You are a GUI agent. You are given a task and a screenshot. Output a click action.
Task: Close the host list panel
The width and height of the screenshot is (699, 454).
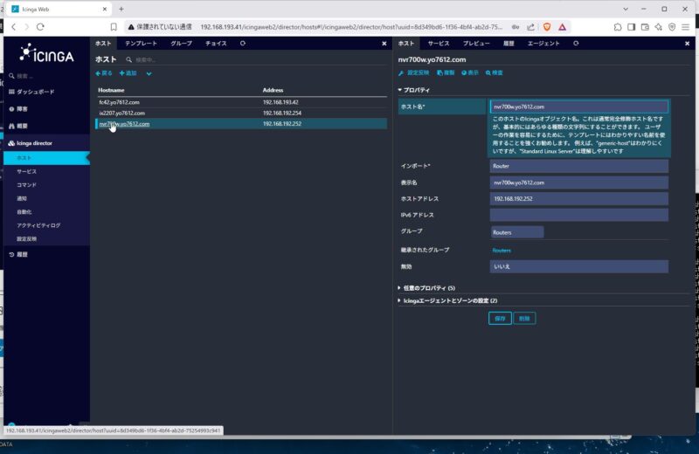pos(384,43)
